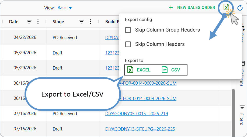Enable Skip Column Headers checkbox
Image resolution: width=247 pixels, height=137 pixels.
[x=128, y=44]
